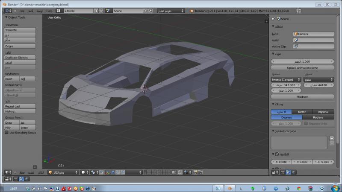Toggle the gravity checkbox in properties
Screen dimensions: 342x192
277,154
